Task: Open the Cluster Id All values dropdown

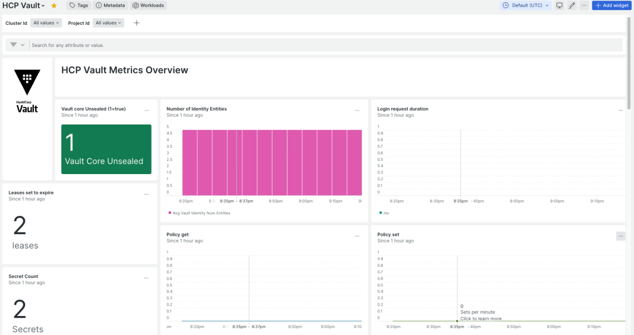Action: click(x=46, y=23)
